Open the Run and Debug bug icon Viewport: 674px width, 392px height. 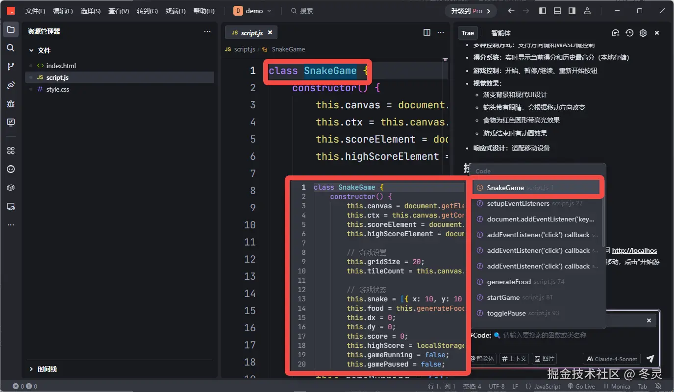(x=11, y=104)
